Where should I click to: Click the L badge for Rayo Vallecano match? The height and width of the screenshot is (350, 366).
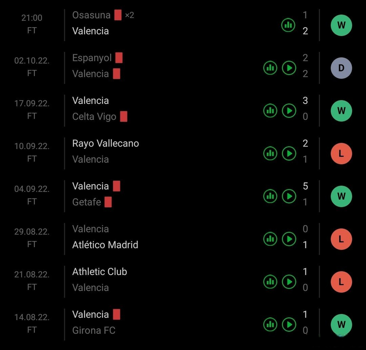coord(341,153)
